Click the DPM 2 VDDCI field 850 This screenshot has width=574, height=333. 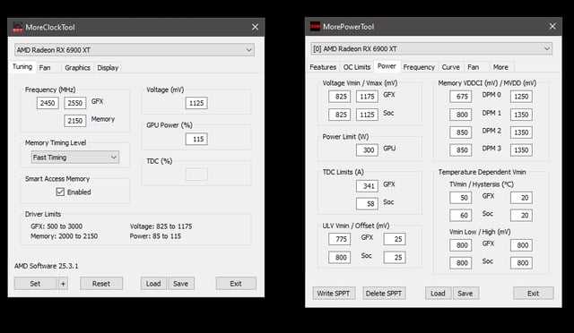[x=460, y=132]
